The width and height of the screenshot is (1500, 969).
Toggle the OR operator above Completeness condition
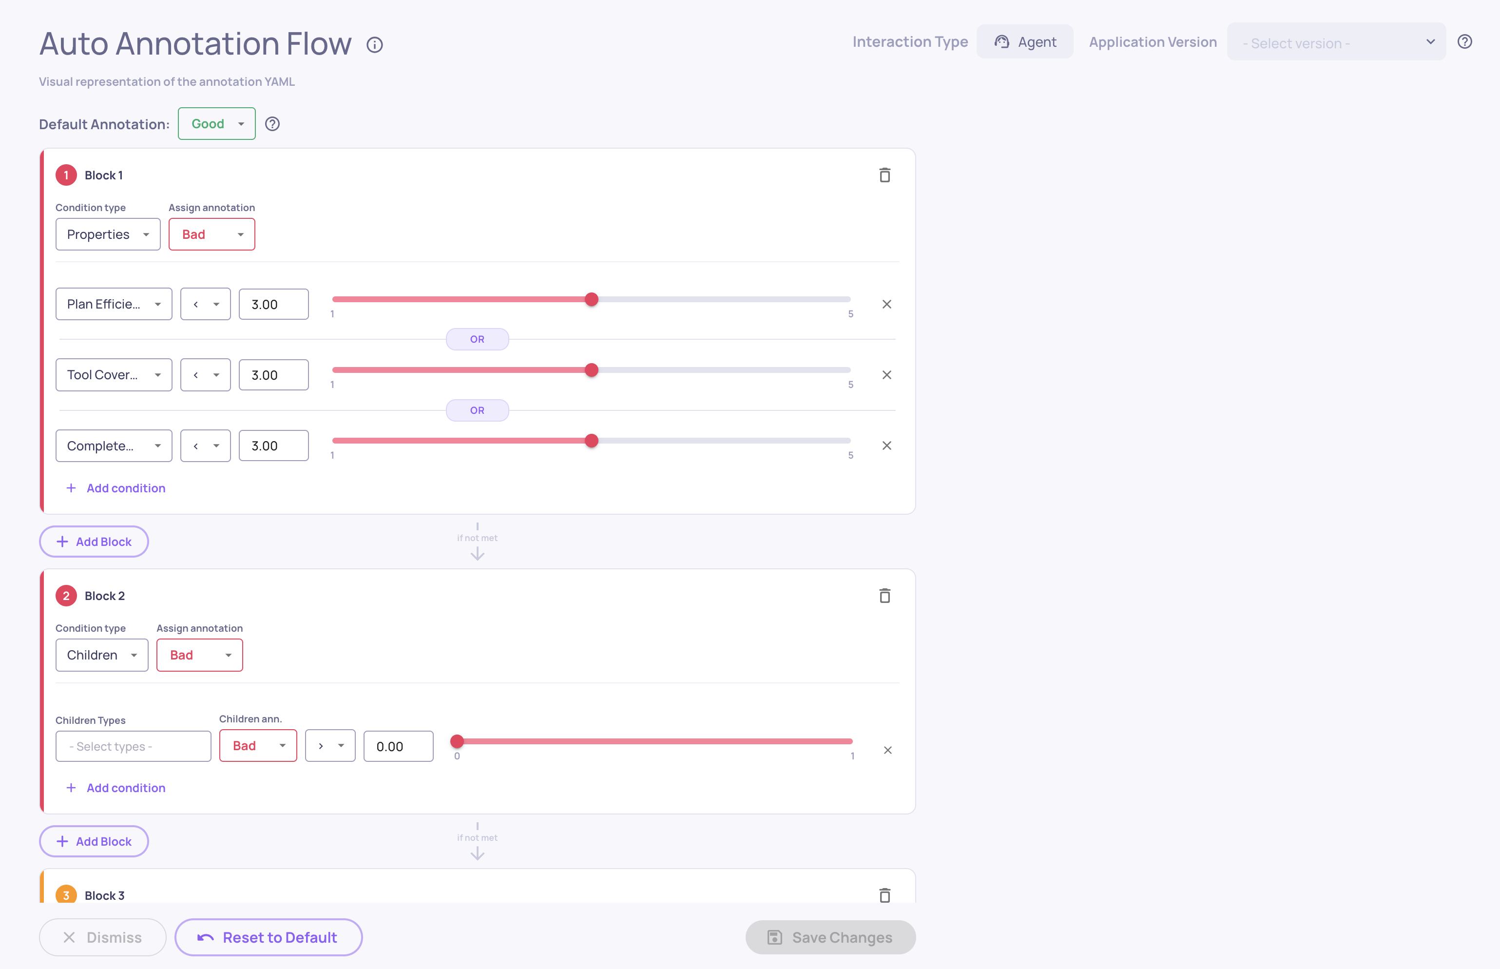click(x=478, y=410)
